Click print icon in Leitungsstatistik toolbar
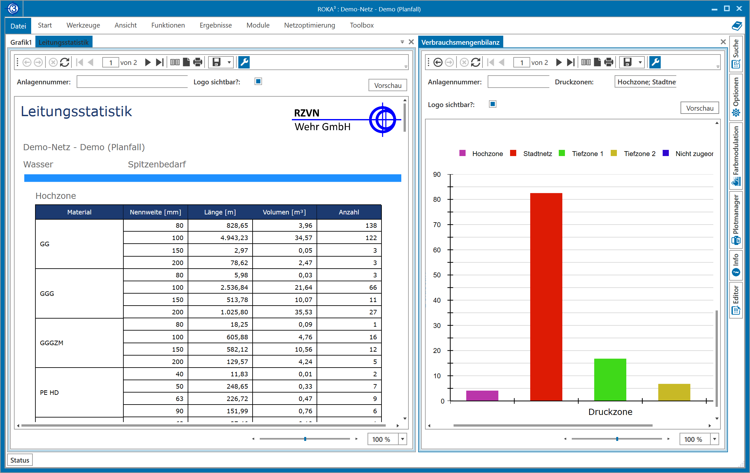Screen dimensions: 750x473 [x=197, y=62]
